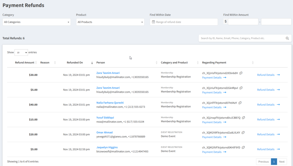The height and width of the screenshot is (166, 293).
Task: Copy payment ID ch_3QM2V9FXrjotsrnd2a8LXLKY
Action: click(x=243, y=133)
